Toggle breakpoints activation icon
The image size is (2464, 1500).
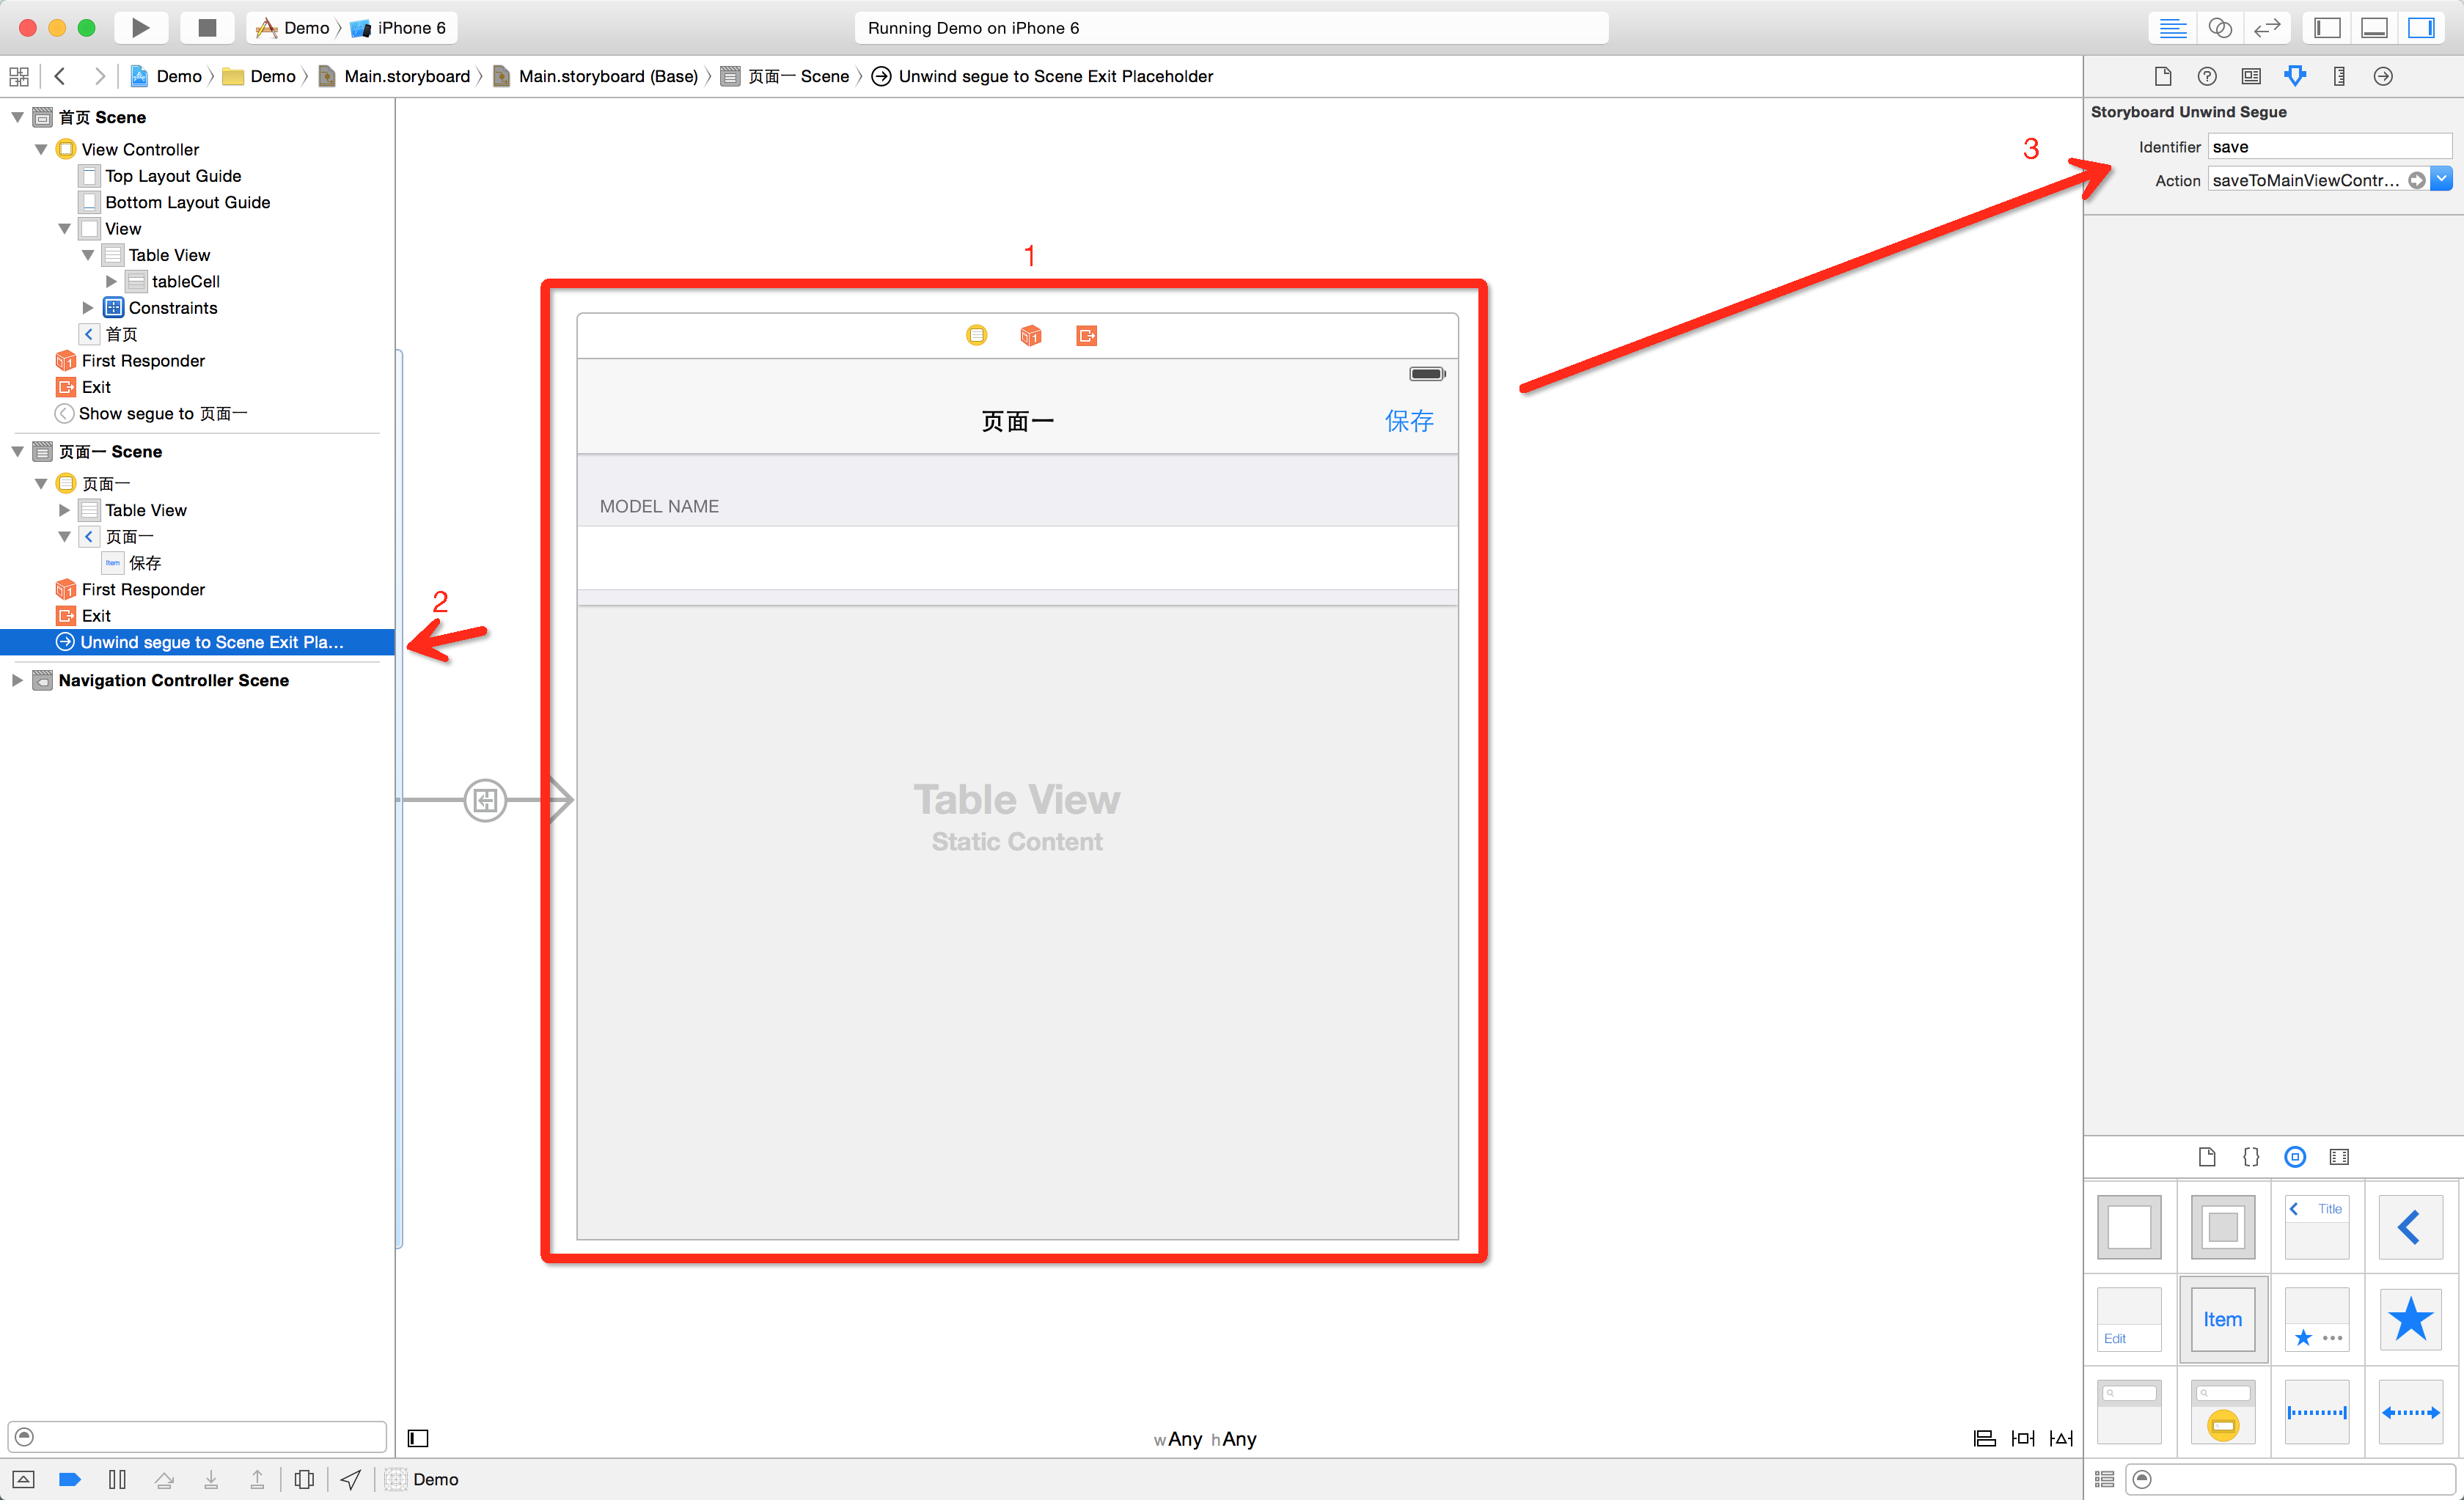[x=70, y=1479]
